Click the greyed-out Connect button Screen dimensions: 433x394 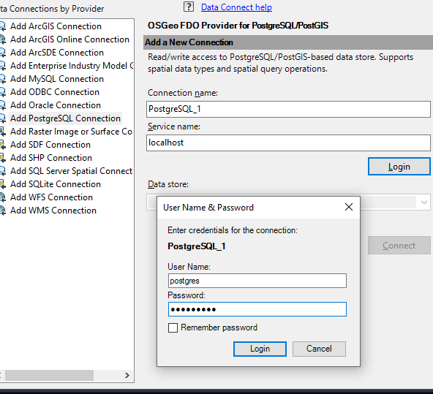pyautogui.click(x=399, y=246)
